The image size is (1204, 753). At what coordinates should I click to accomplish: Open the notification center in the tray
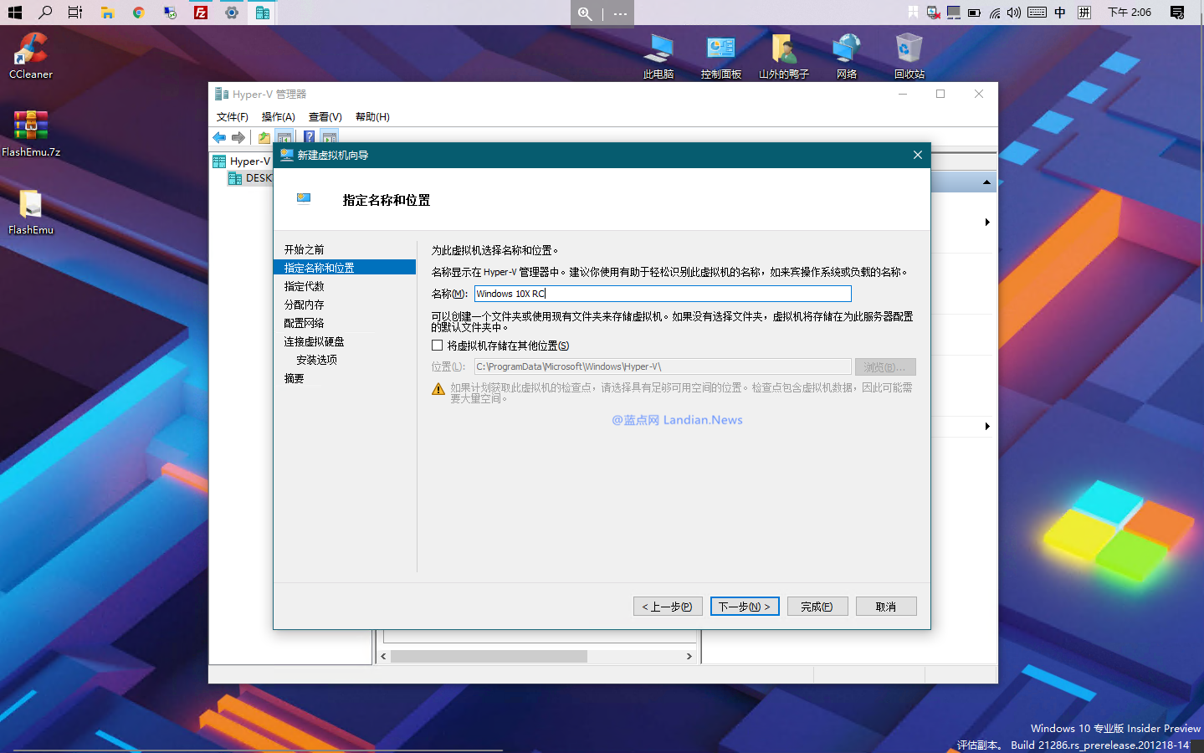click(x=1177, y=13)
